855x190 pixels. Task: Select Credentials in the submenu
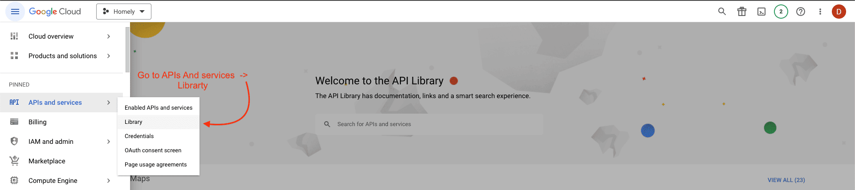click(139, 136)
